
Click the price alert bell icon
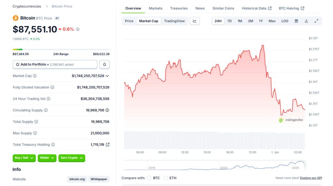click(104, 64)
